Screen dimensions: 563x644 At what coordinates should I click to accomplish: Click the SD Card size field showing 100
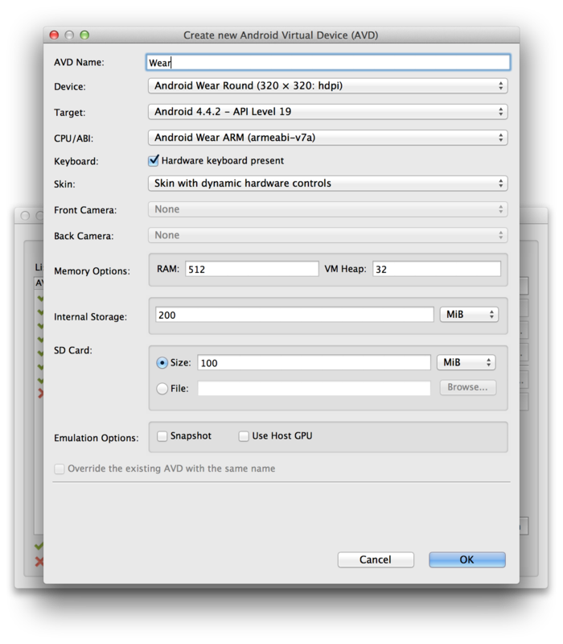(314, 363)
